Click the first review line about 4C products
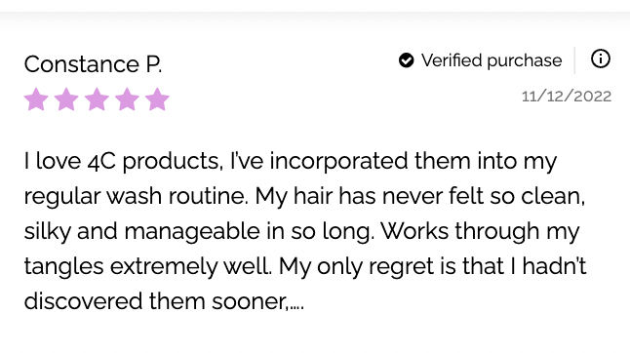Image resolution: width=630 pixels, height=353 pixels. tap(291, 162)
